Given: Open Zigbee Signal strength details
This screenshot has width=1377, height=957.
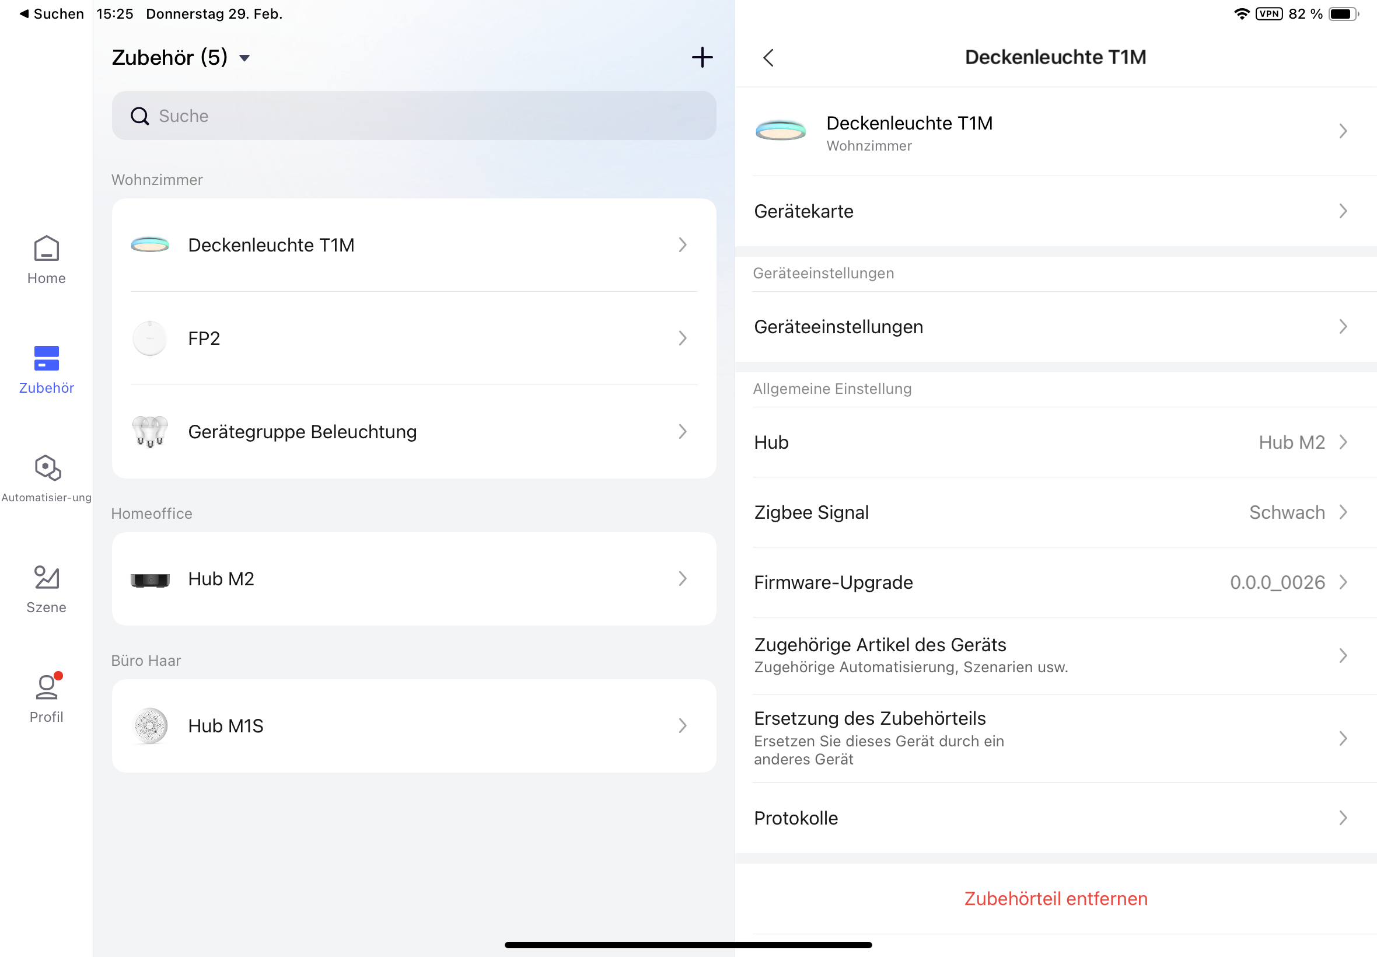Looking at the screenshot, I should [1055, 512].
